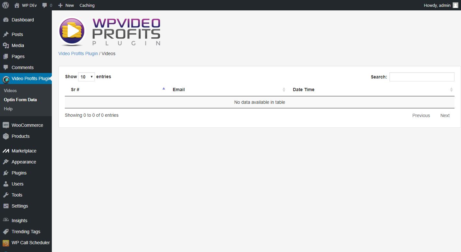Click the "No data available in table" row
461x252 pixels.
coord(259,102)
